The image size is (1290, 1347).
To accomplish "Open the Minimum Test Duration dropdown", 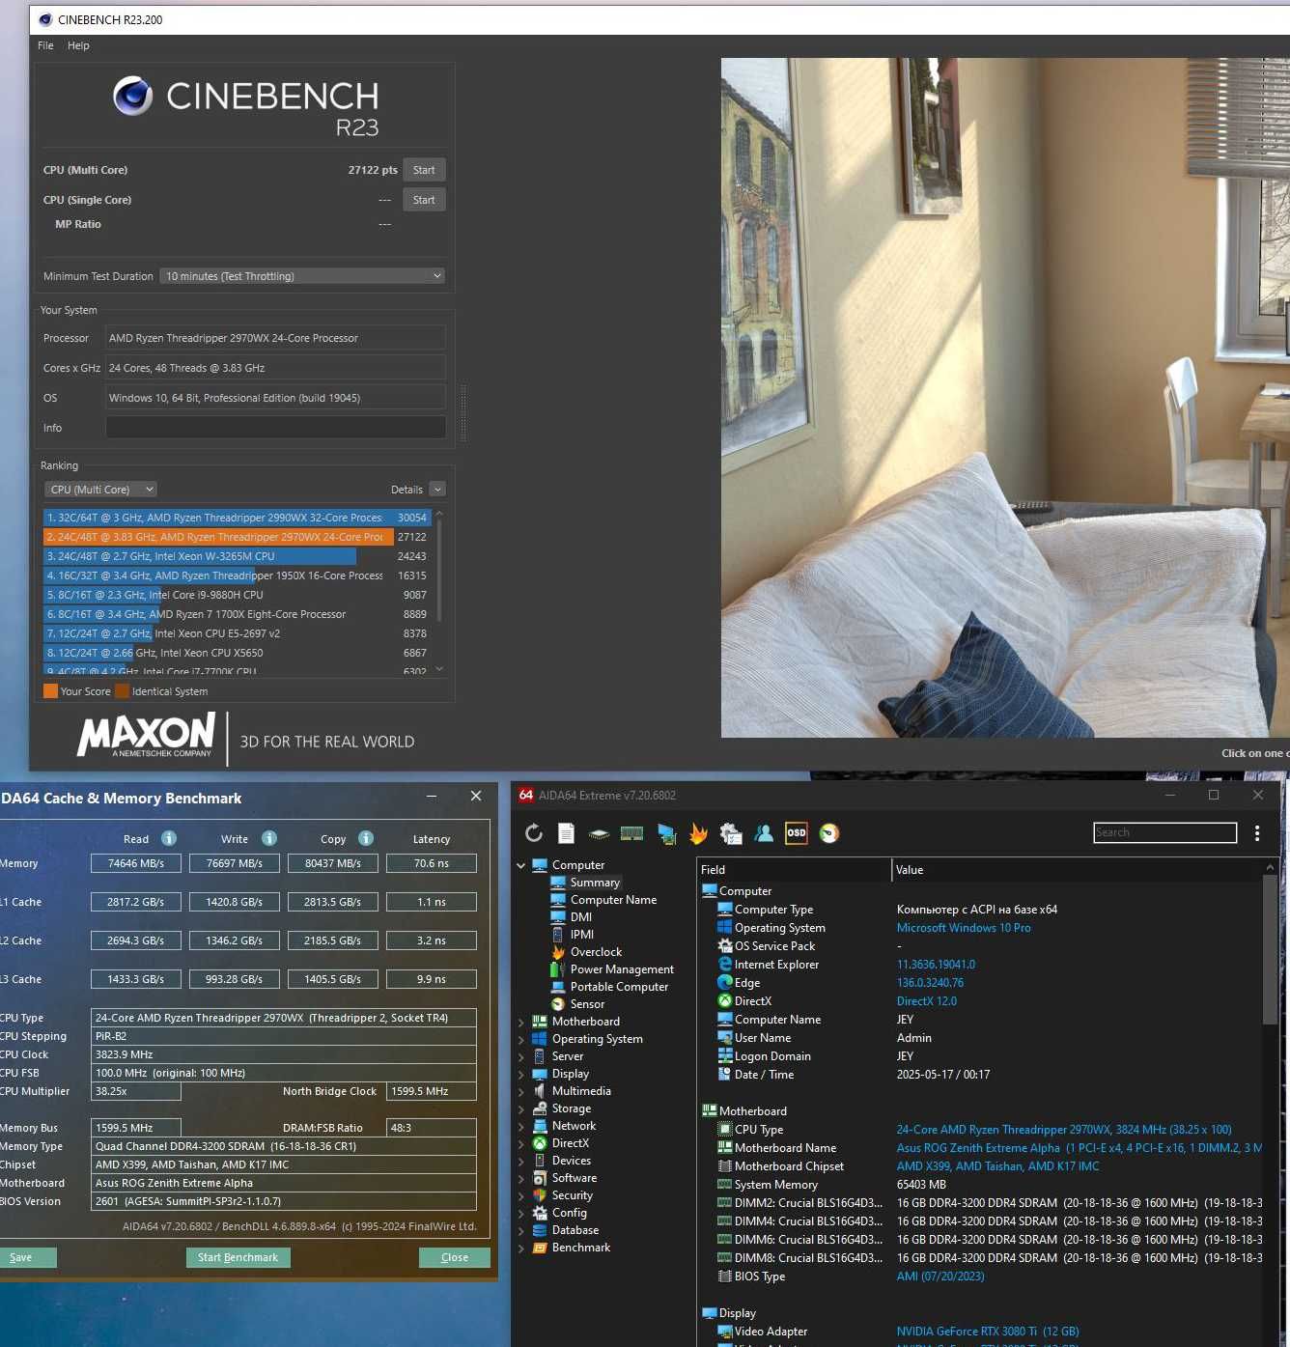I will [x=302, y=276].
